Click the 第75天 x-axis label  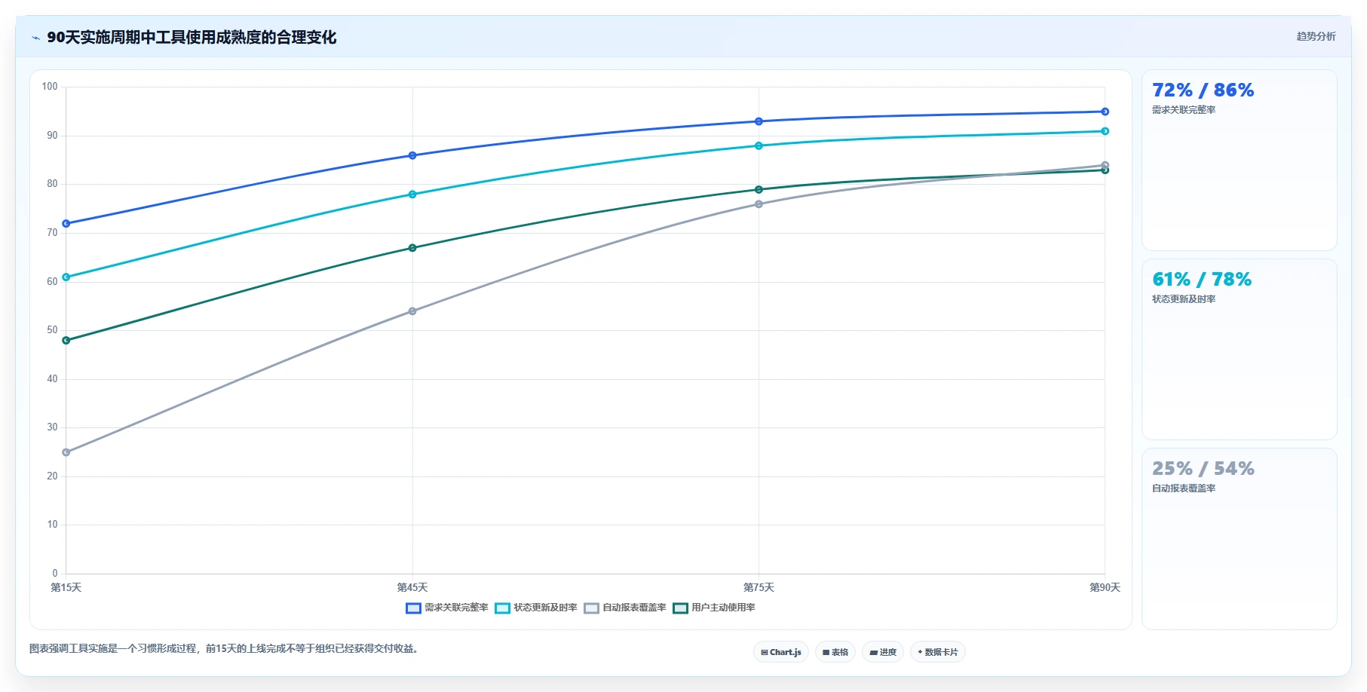coord(759,587)
